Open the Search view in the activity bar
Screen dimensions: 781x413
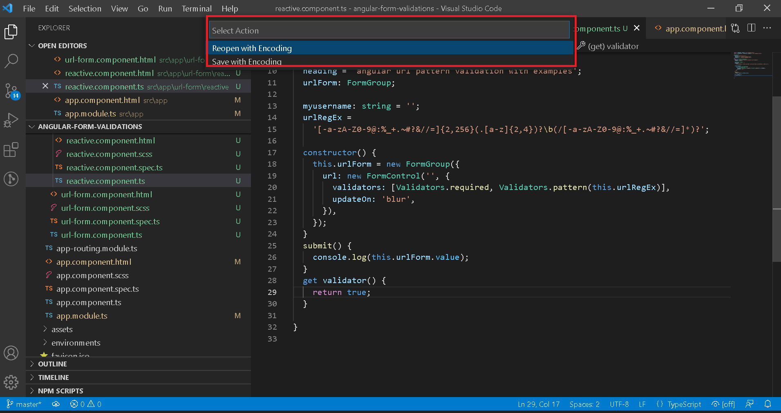click(x=11, y=60)
